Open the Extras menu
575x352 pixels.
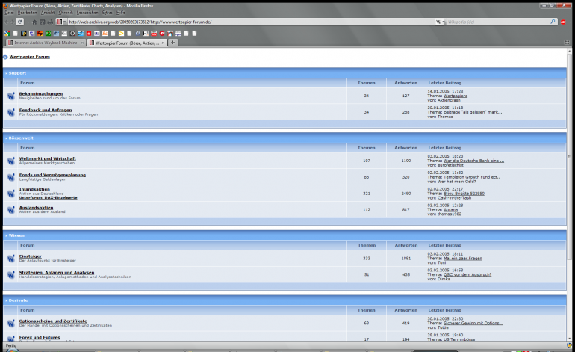107,13
